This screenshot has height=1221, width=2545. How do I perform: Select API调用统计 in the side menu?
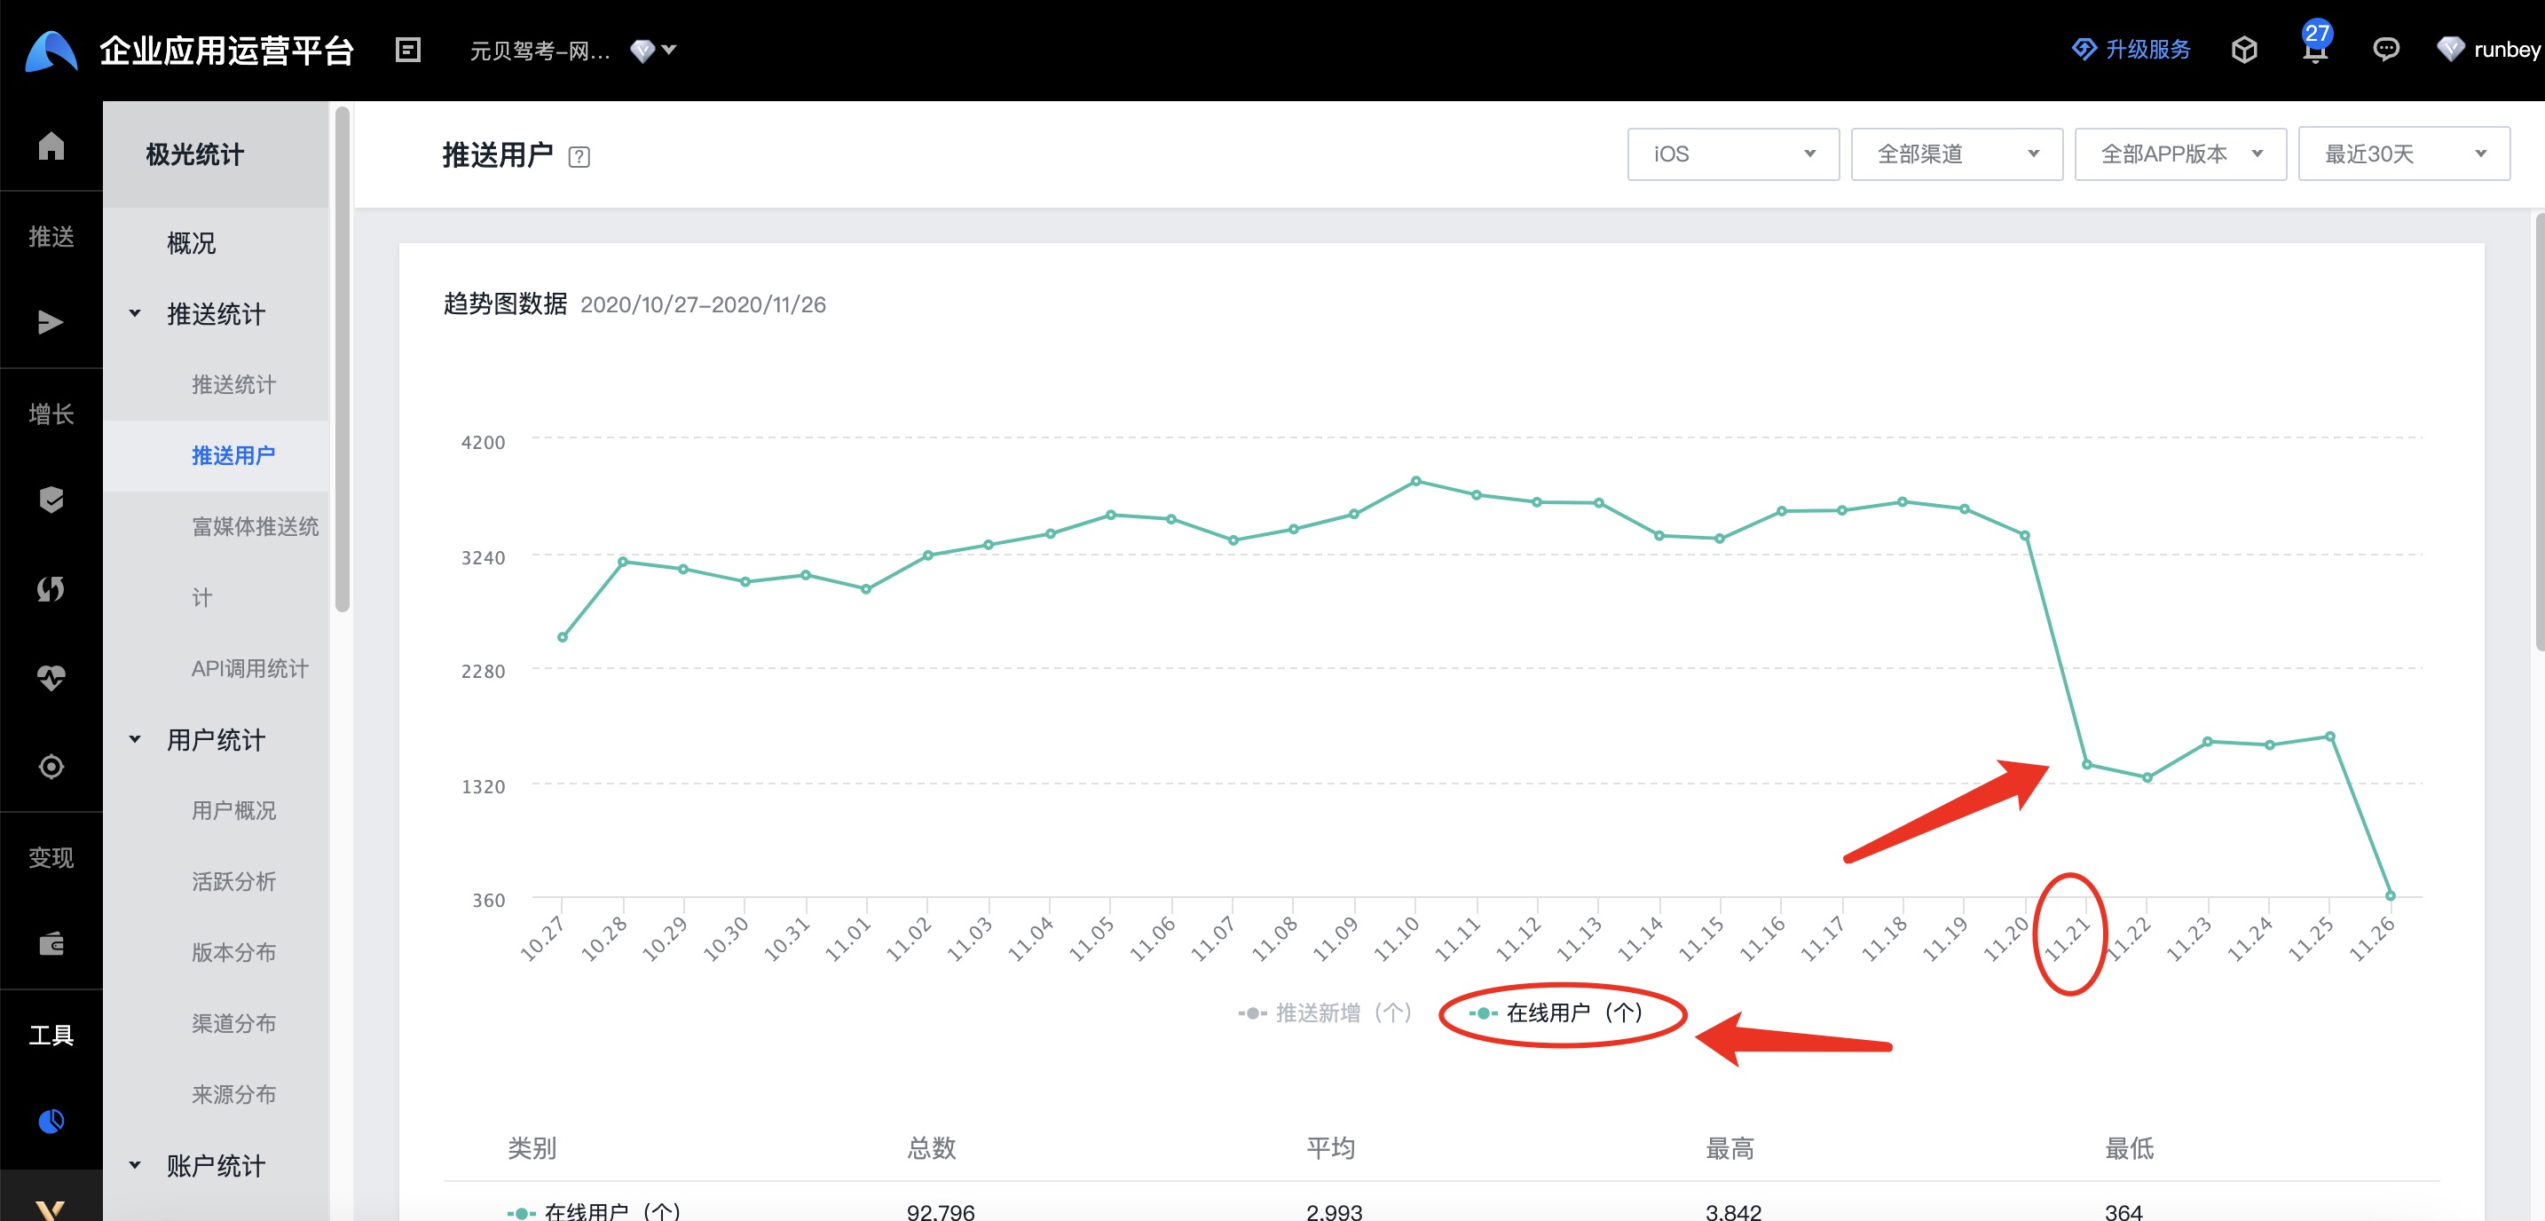click(x=250, y=669)
